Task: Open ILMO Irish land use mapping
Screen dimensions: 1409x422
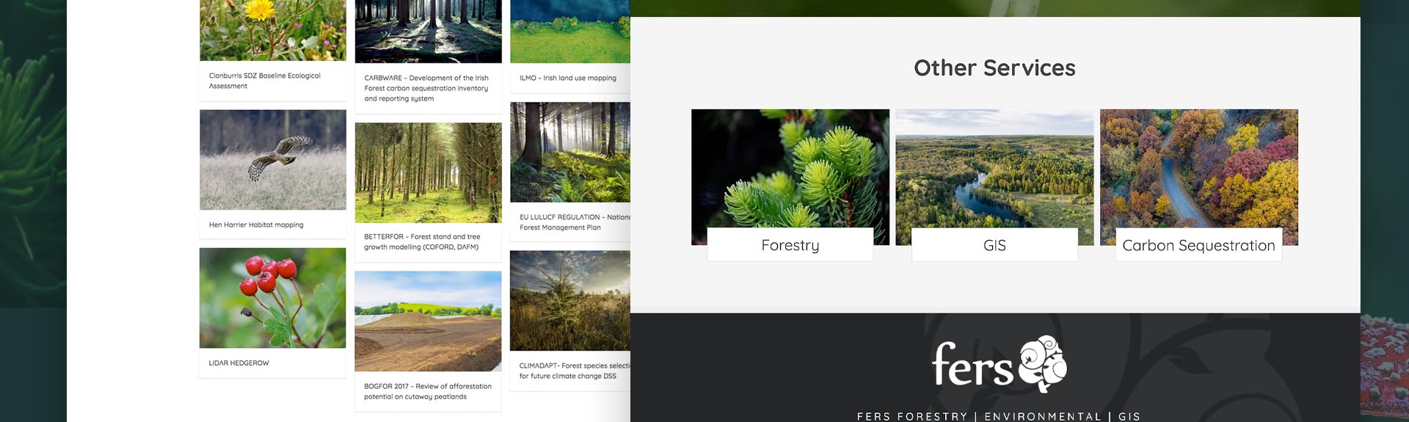Action: pyautogui.click(x=568, y=78)
